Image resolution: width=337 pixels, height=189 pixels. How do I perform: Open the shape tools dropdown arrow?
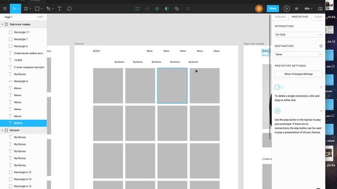point(41,9)
